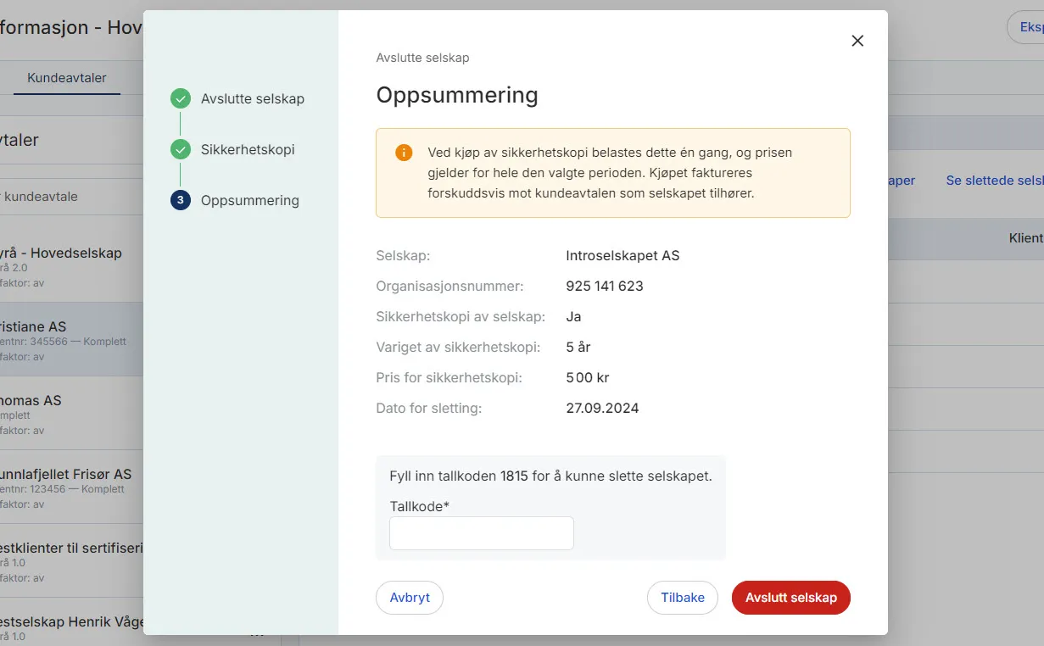Screen dimensions: 1044x646
Task: Click the price value 500 kr
Action: pos(588,377)
